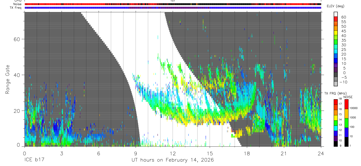Click the light gray bottom segment of ELEV bar

[x=336, y=84]
